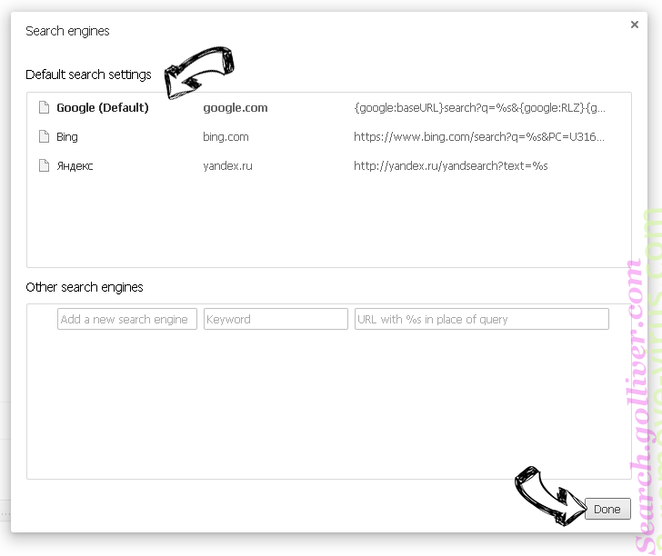Image resolution: width=662 pixels, height=556 pixels.
Task: Click the page icon beside Яндекс
Action: [43, 165]
